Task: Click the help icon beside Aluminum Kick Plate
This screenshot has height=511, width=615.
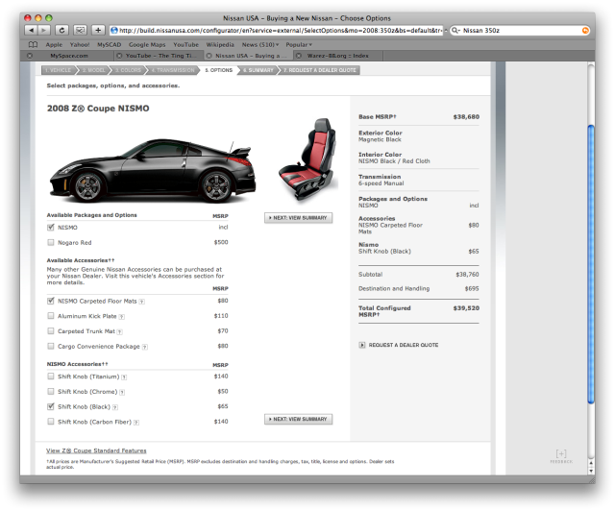Action: pos(122,317)
